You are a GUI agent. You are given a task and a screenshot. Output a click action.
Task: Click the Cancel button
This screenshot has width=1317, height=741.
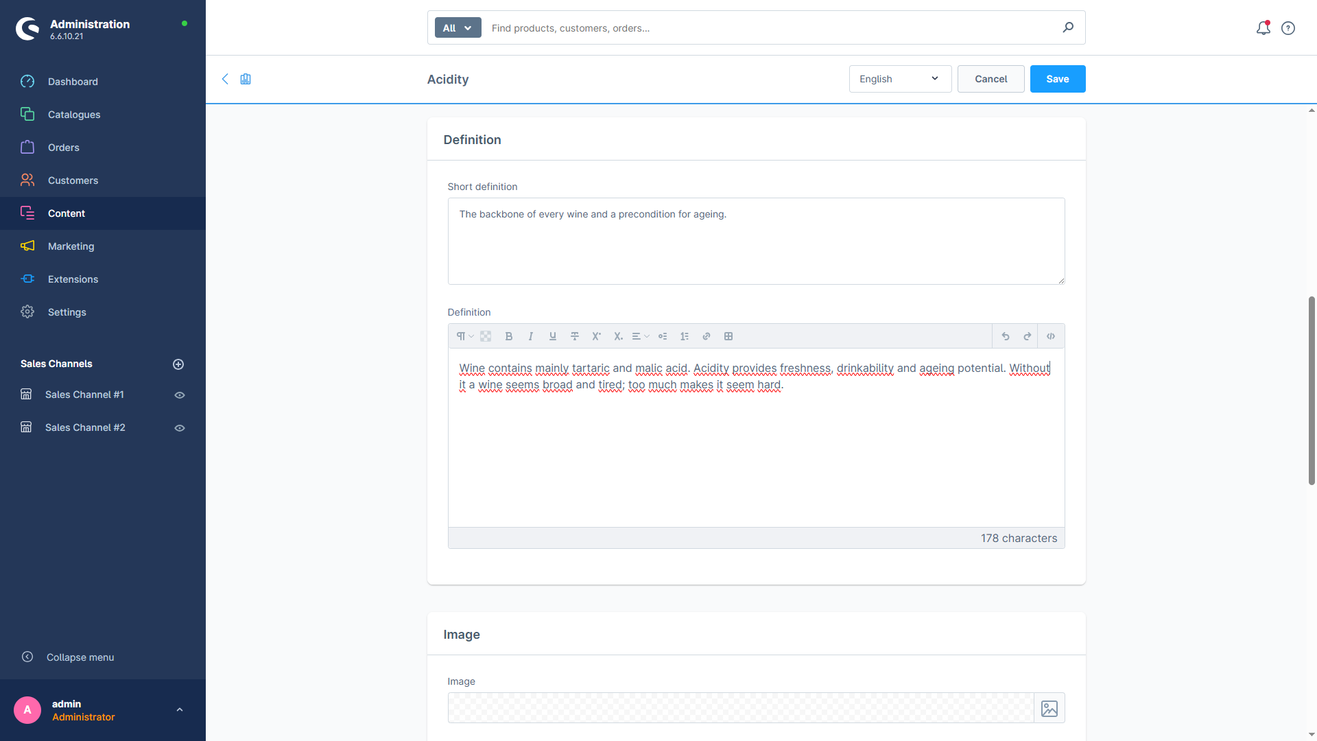tap(990, 79)
